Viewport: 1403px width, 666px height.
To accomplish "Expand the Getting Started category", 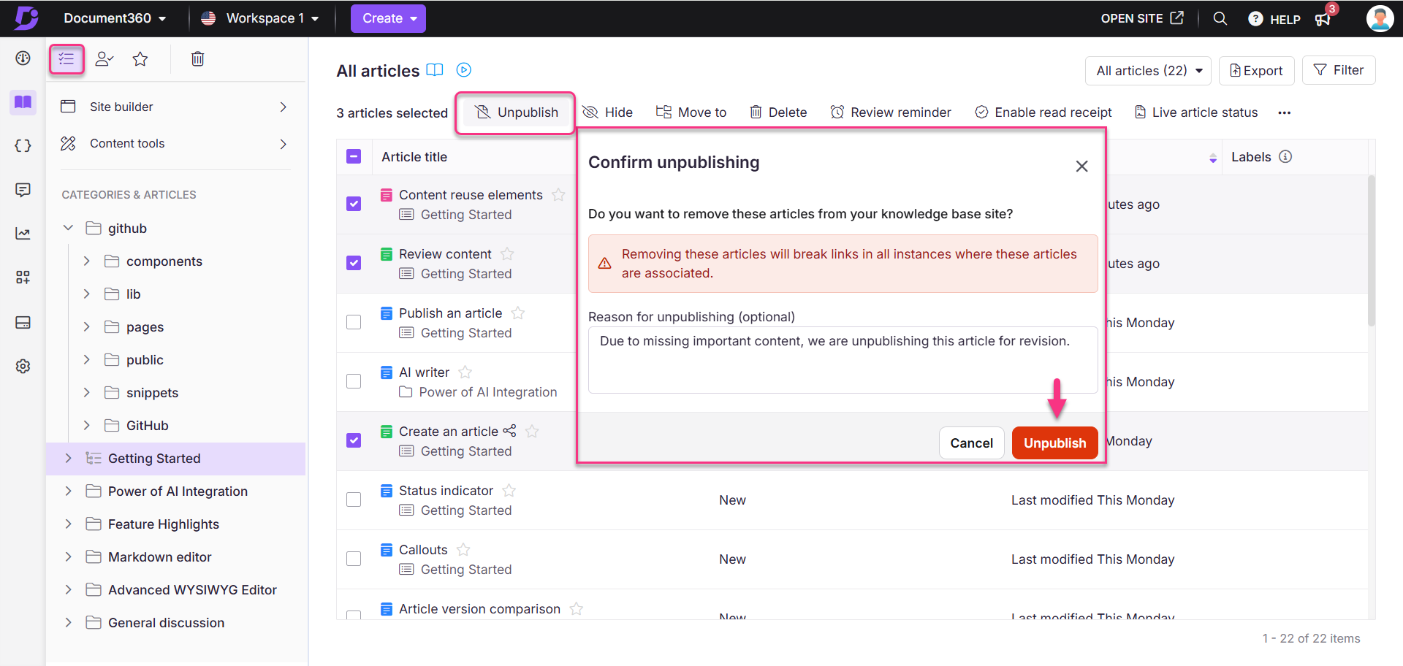I will [x=68, y=458].
